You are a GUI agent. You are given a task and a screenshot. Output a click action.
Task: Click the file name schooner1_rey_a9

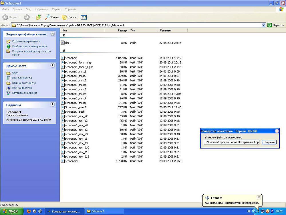pyautogui.click(x=76, y=125)
